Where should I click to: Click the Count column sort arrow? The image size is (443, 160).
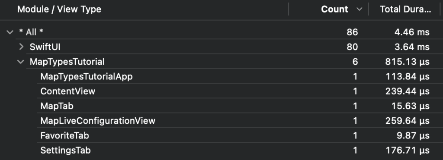[360, 9]
